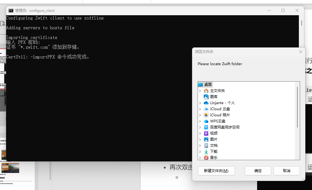
Task: Click the OneDrive cloud icon for Linjante
Action: point(206,103)
